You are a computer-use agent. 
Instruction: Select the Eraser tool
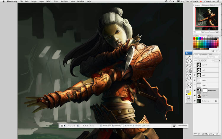[187, 72]
